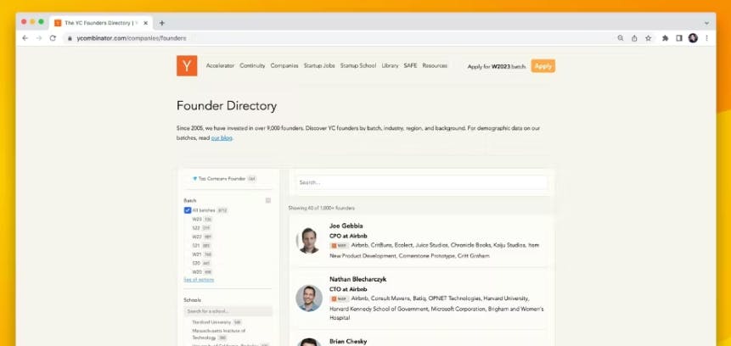The width and height of the screenshot is (731, 346).
Task: Click the 'Search for a school' field
Action: click(x=228, y=311)
